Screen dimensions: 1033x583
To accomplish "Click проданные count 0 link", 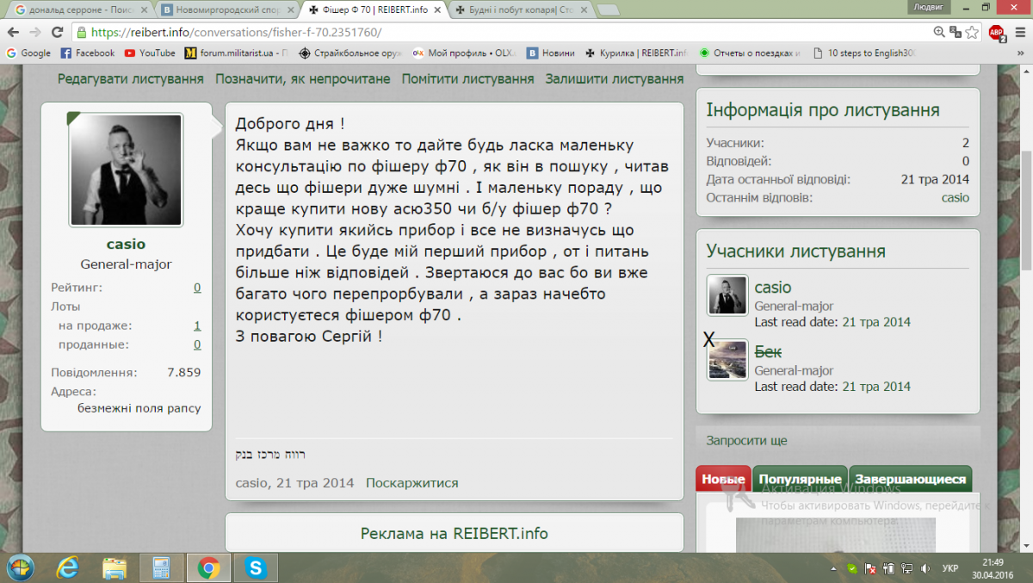I will [197, 344].
